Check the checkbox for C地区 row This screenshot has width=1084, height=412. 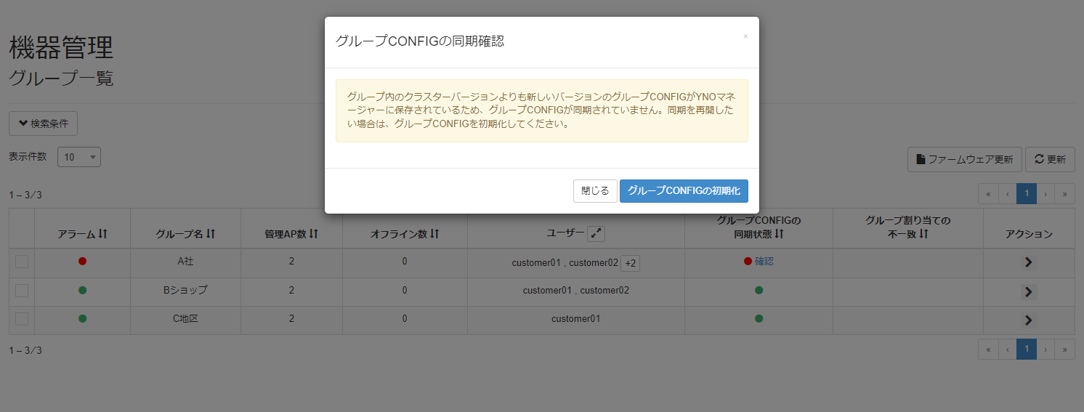[22, 319]
